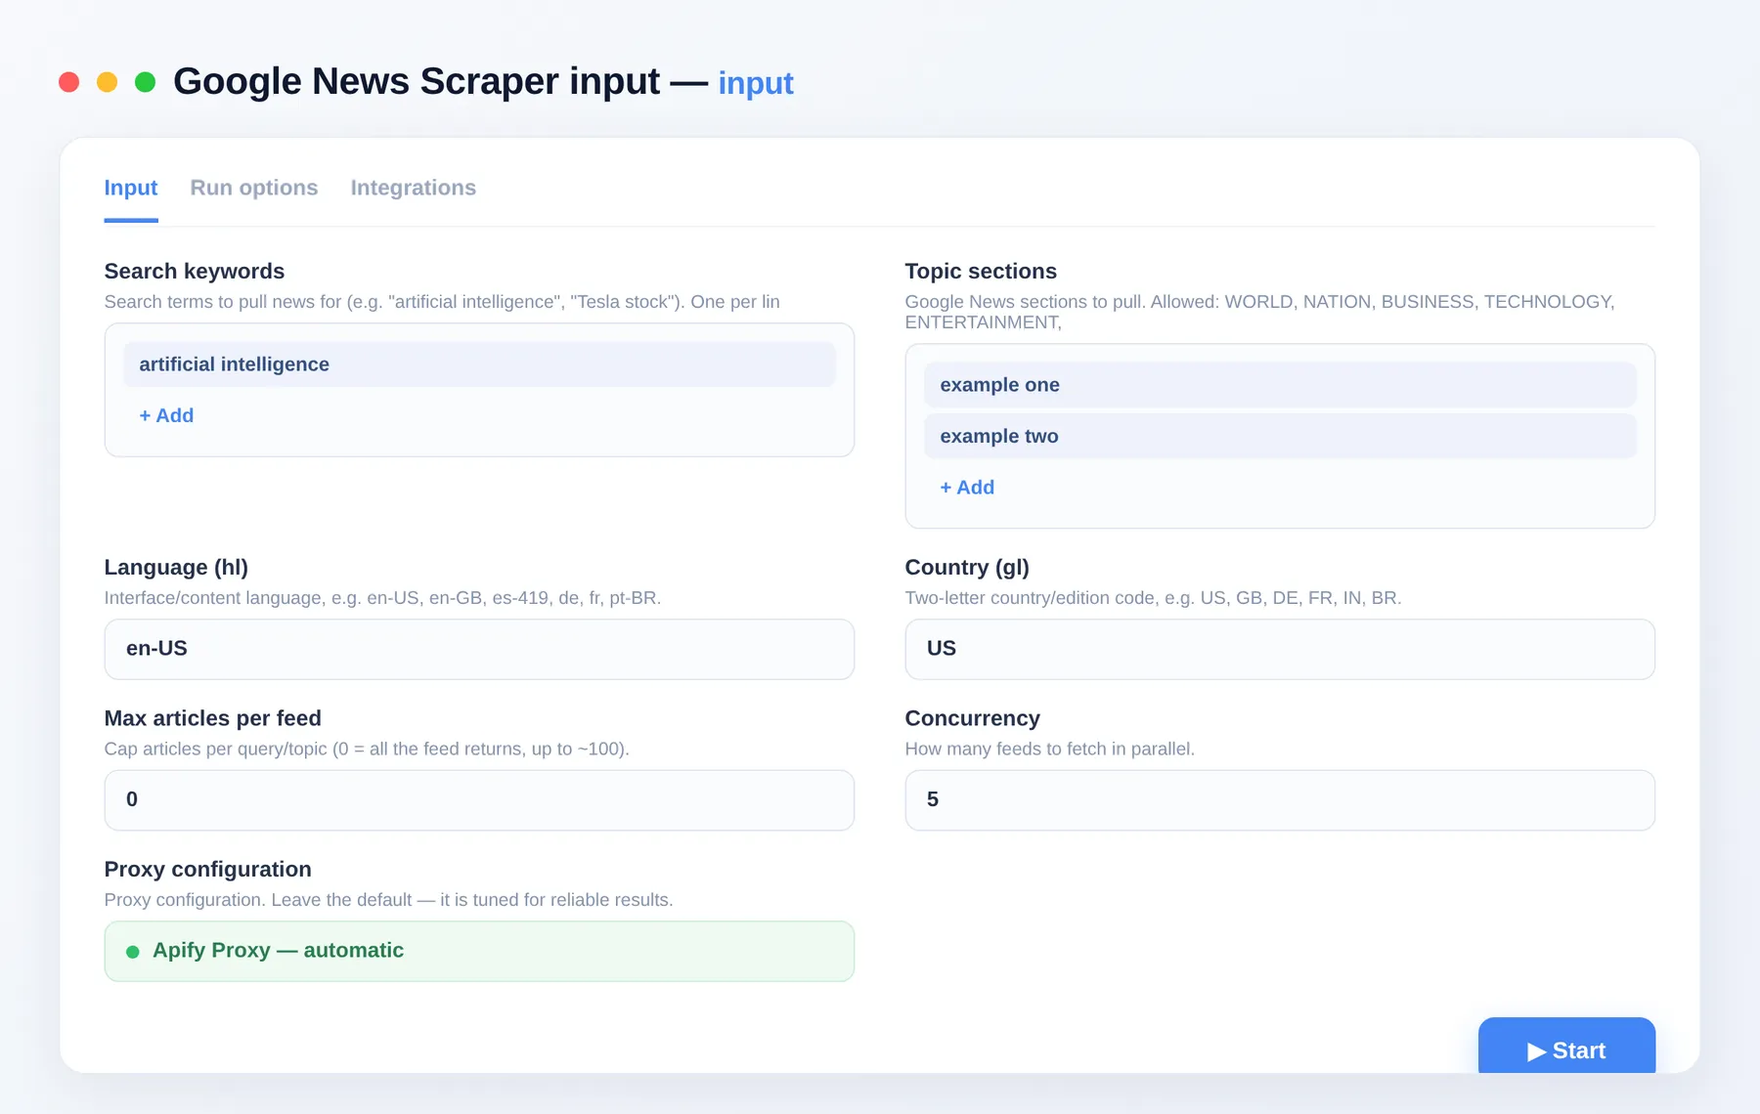This screenshot has height=1114, width=1760.
Task: Open the Integrations tab
Action: pos(414,188)
